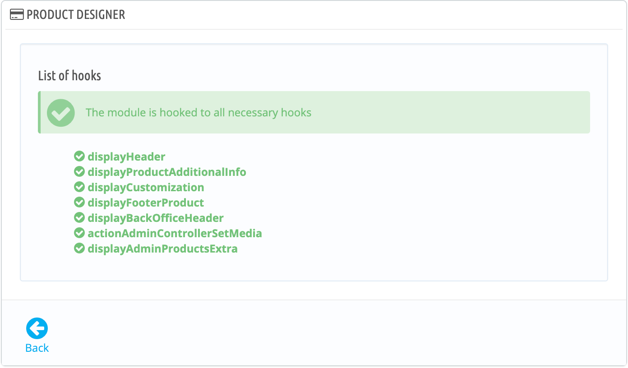Click the Back arrow icon
Screen dimensions: 628x368
click(x=37, y=328)
